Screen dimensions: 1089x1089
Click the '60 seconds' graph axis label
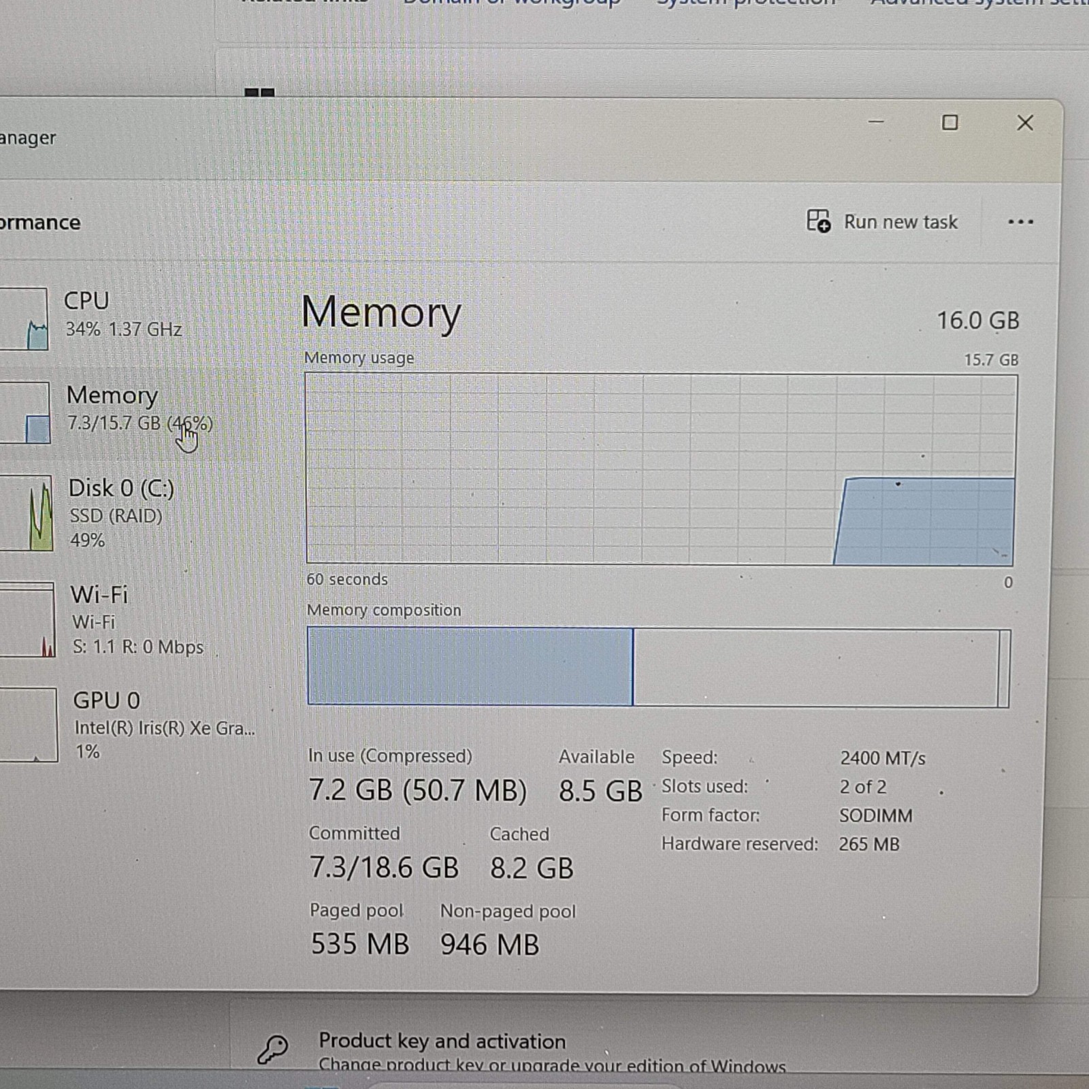point(347,579)
